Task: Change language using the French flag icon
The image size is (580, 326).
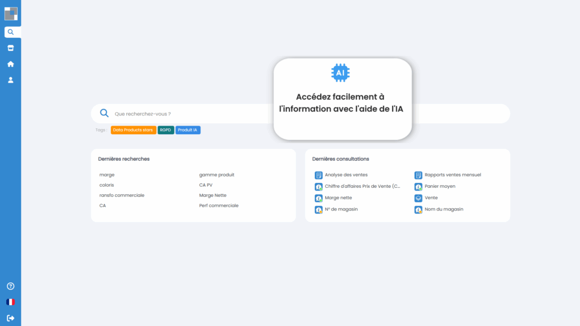Action: [x=10, y=302]
